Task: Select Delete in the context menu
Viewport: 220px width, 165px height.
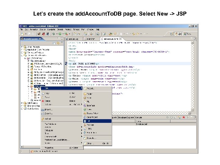Action: (62, 101)
